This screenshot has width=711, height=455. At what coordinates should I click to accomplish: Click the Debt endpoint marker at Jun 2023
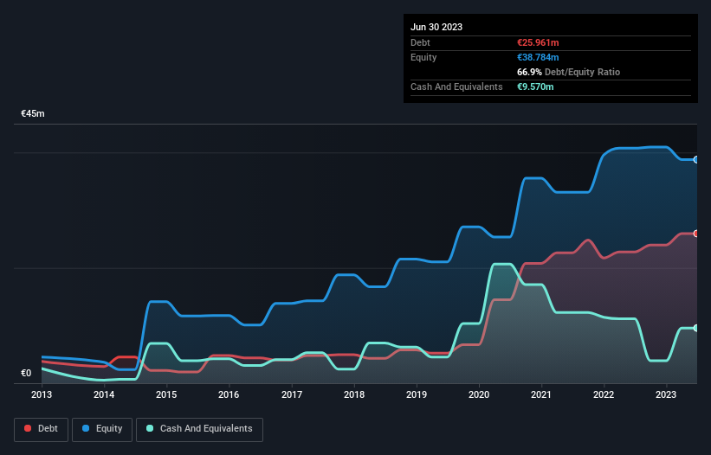(x=696, y=234)
